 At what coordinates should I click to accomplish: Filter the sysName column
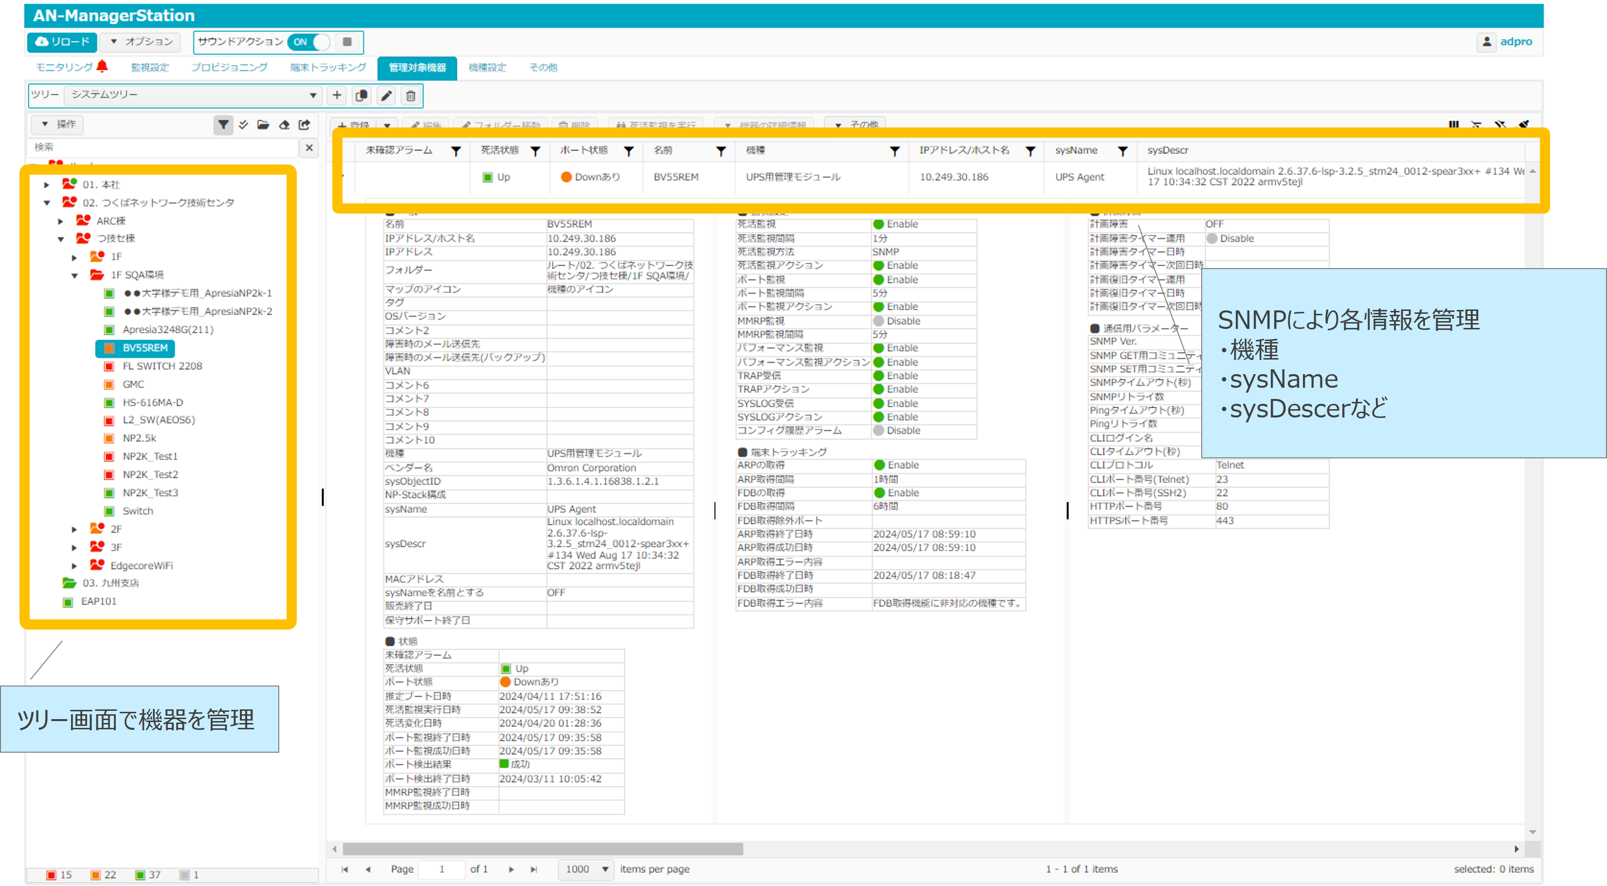click(x=1122, y=151)
